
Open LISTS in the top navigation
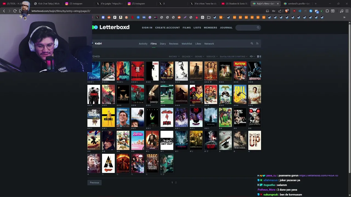tap(197, 28)
